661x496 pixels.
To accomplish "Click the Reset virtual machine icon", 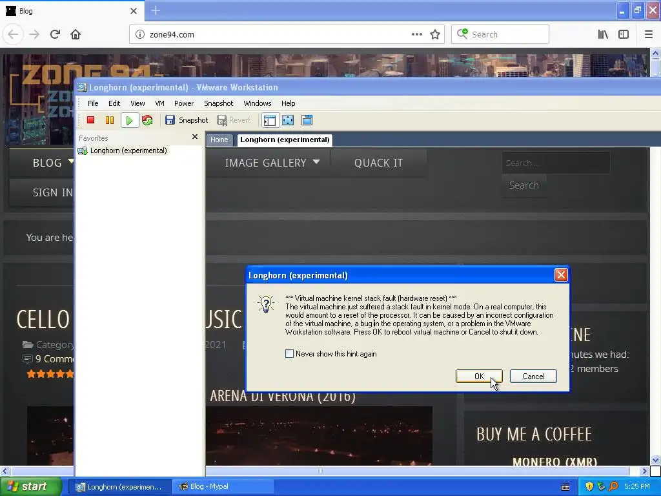I will [147, 120].
